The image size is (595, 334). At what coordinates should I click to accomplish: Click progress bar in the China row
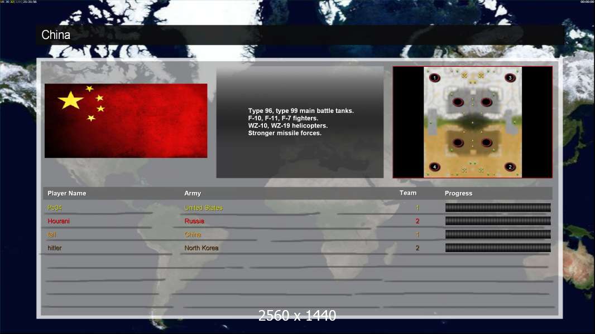tap(498, 234)
